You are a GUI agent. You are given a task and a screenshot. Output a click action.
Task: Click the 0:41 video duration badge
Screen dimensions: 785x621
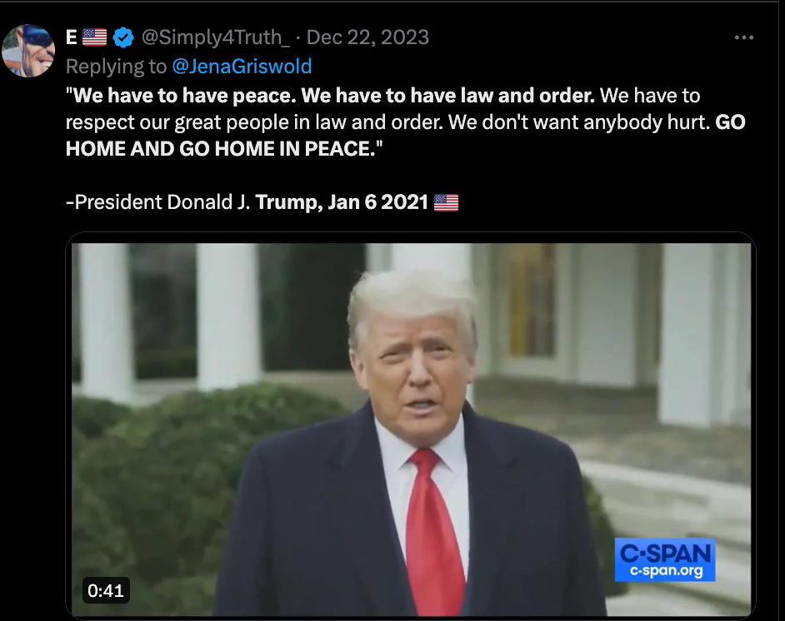(106, 590)
